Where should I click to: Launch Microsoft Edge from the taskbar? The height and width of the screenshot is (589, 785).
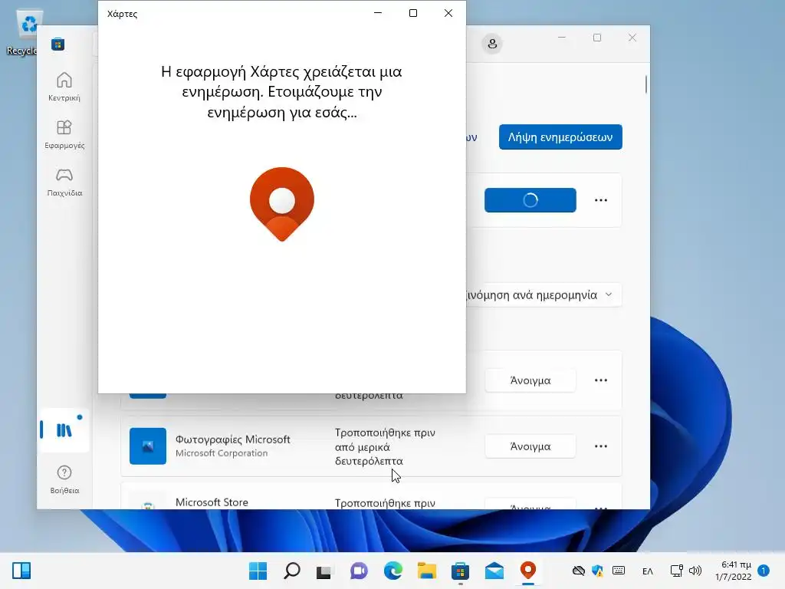(393, 571)
